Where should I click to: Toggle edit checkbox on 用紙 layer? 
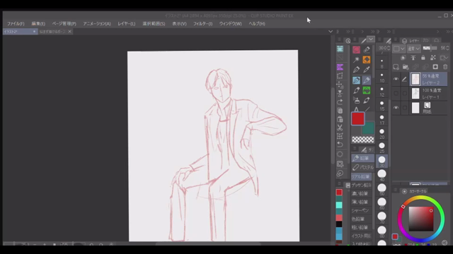click(x=405, y=107)
